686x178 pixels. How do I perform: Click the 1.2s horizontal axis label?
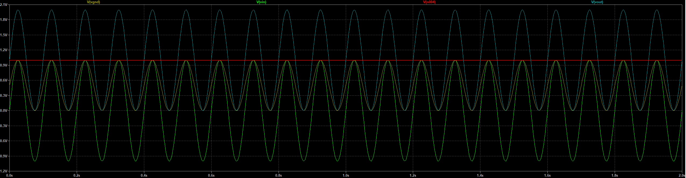click(413, 176)
